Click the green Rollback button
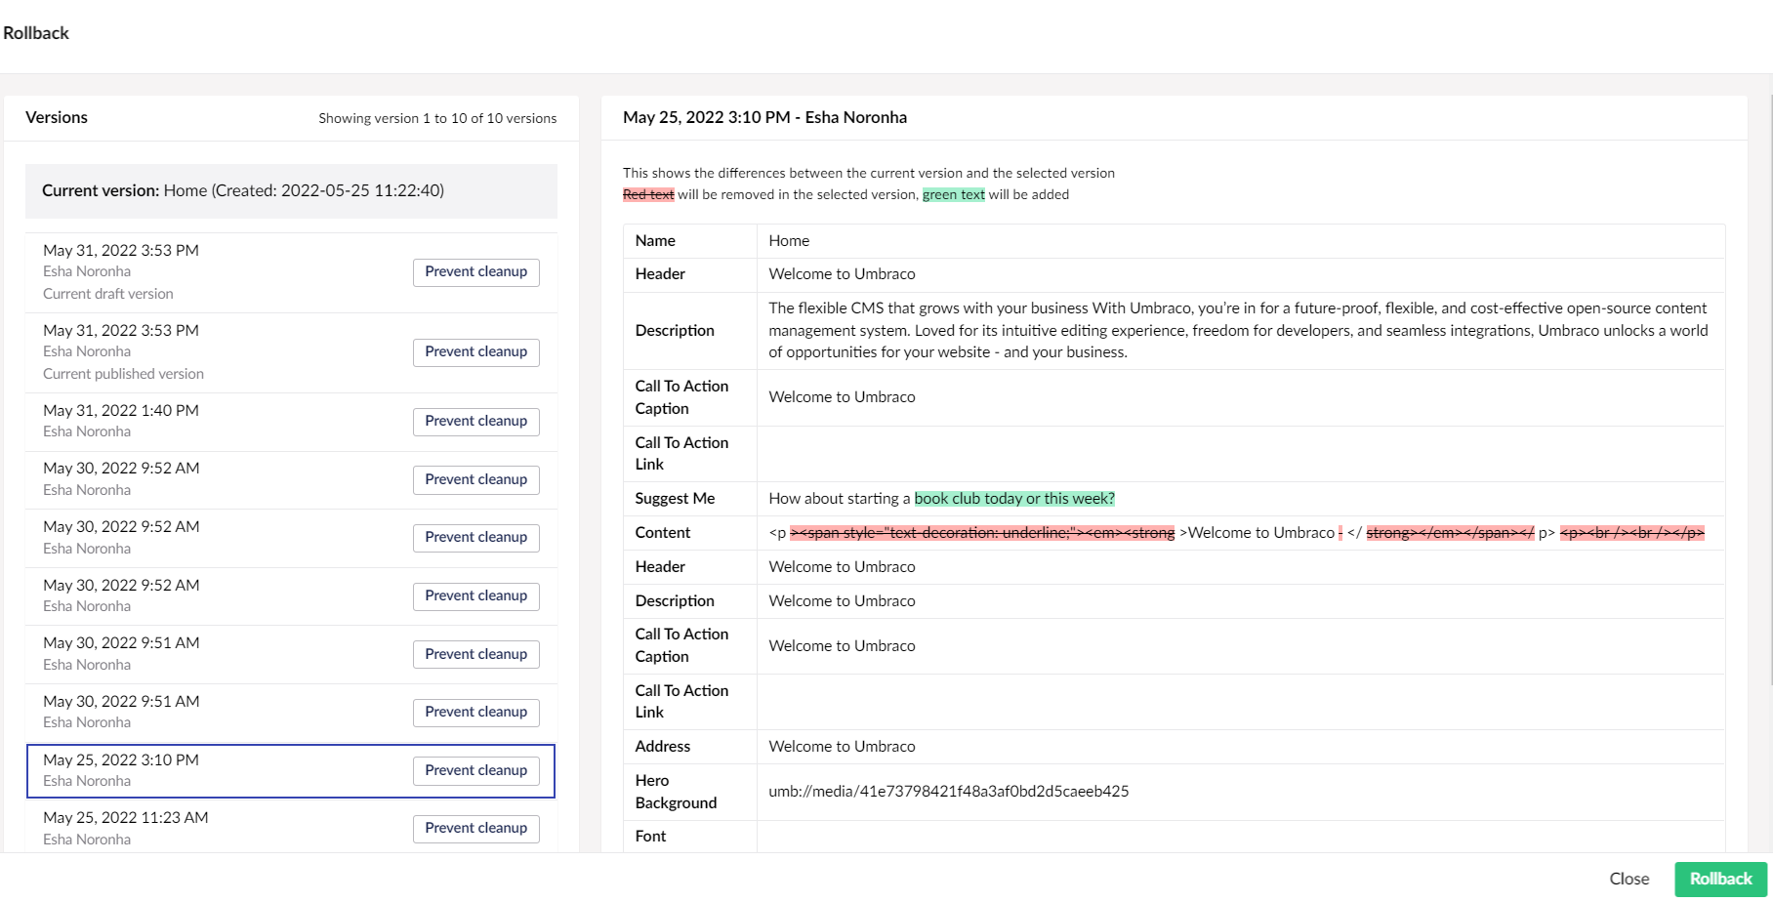Viewport: 1773px width, 902px height. [x=1720, y=880]
